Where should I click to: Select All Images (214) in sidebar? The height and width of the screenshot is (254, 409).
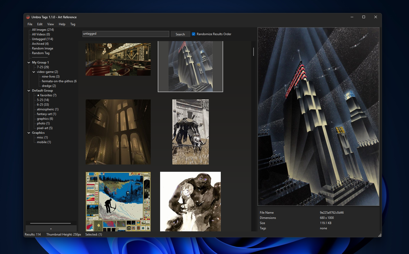[x=43, y=30]
